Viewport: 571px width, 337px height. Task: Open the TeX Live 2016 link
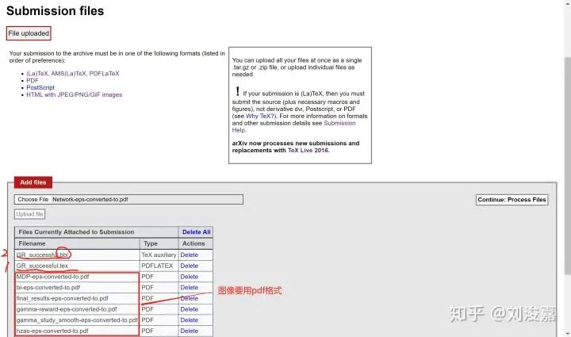308,151
